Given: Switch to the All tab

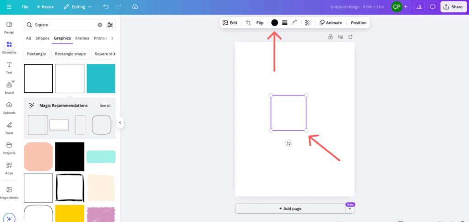Looking at the screenshot, I should (x=28, y=38).
